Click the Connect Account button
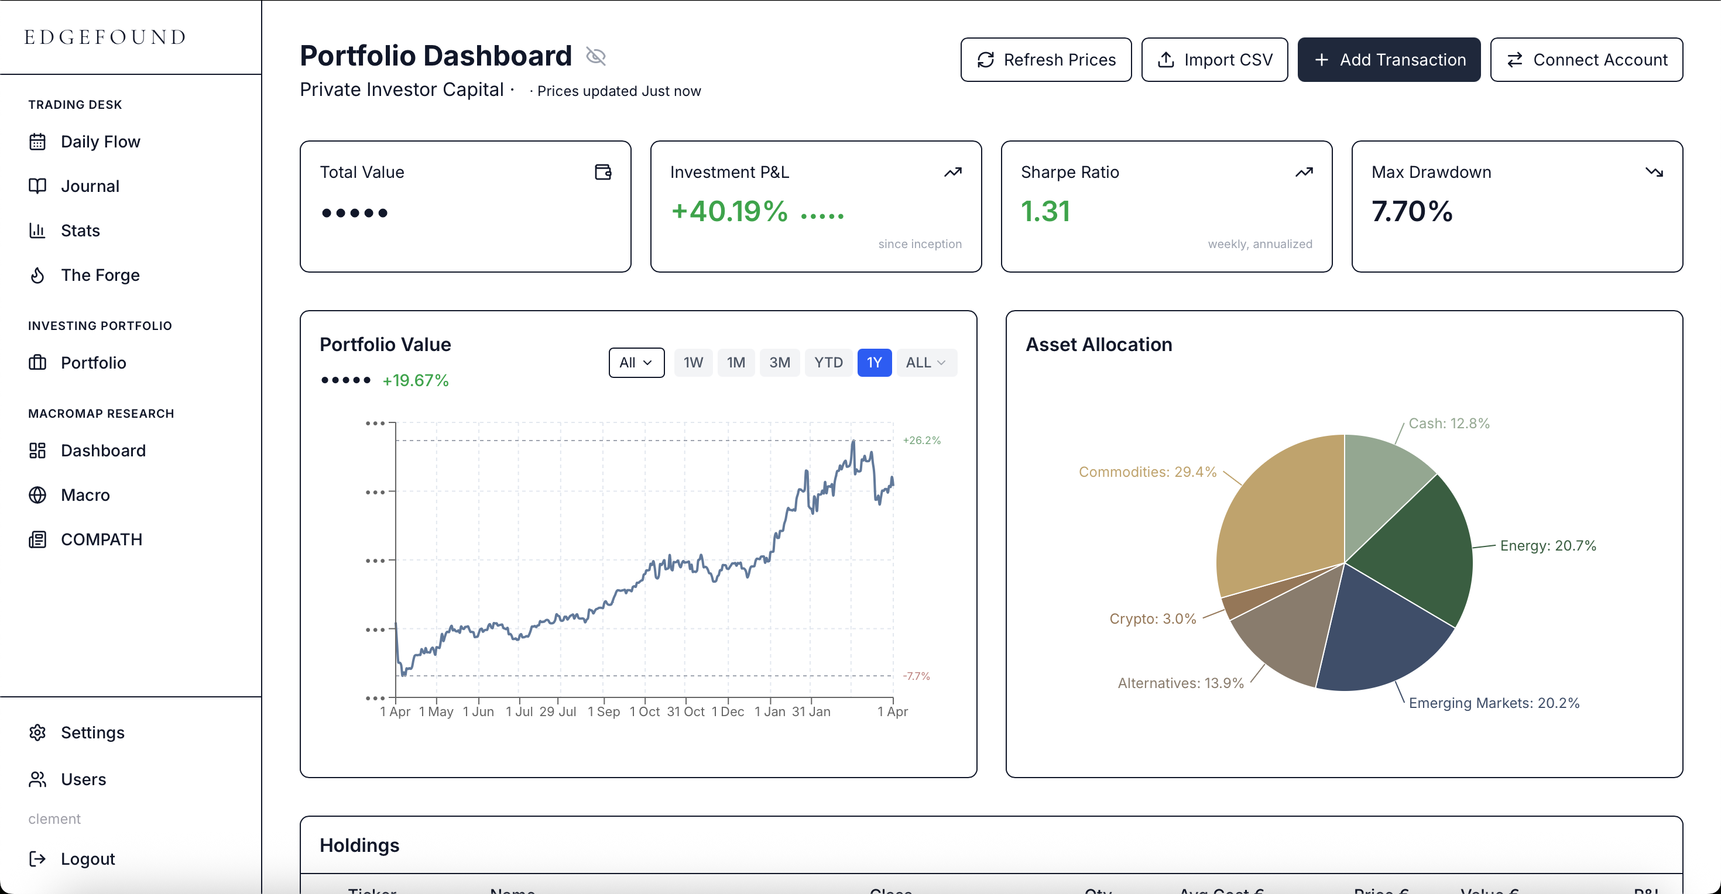 (1586, 60)
